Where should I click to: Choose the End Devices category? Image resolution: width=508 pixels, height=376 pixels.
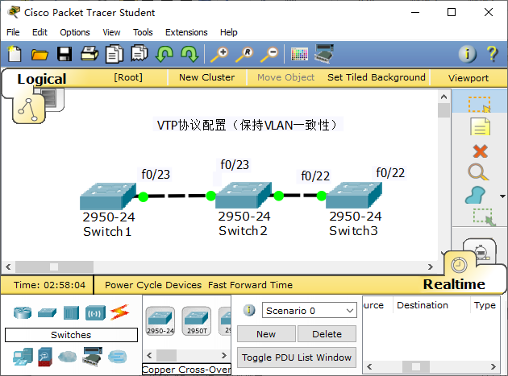pyautogui.click(x=23, y=357)
